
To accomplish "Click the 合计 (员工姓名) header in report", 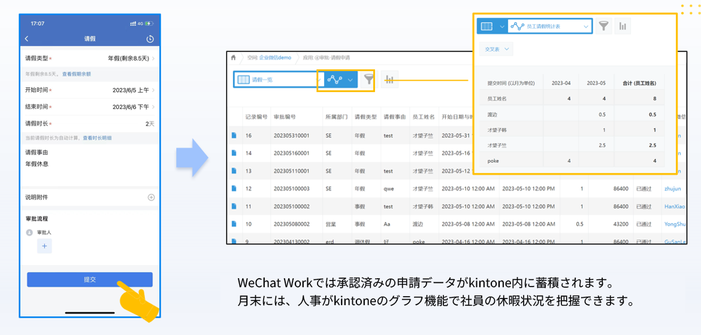I will 639,83.
